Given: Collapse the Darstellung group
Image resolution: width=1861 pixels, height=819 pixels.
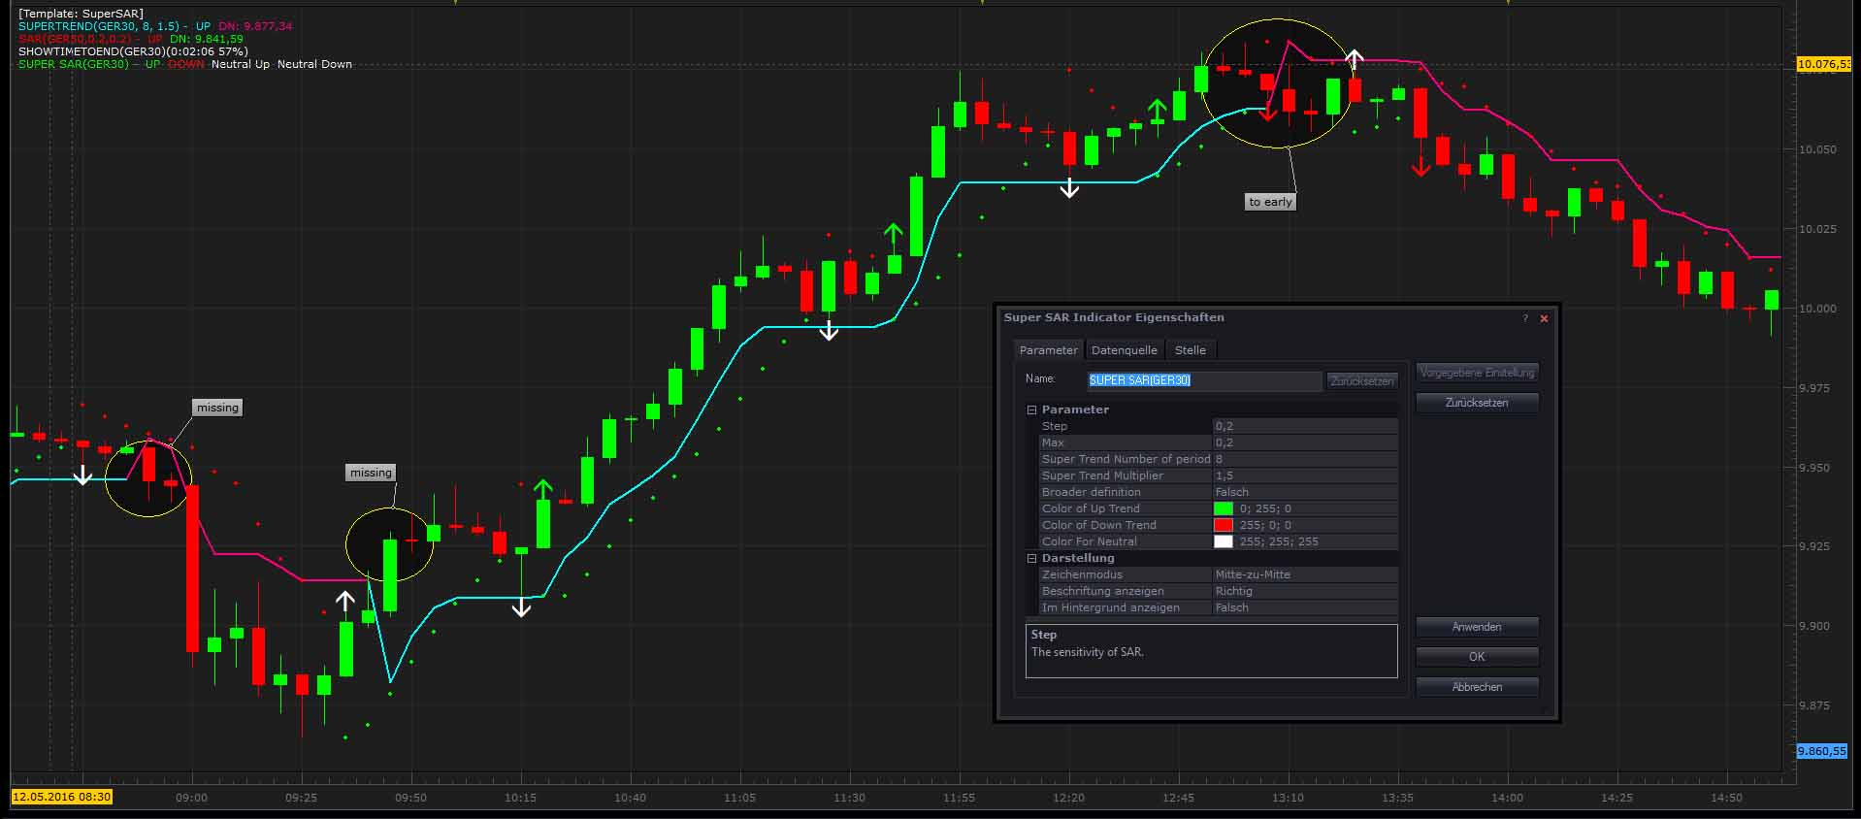Looking at the screenshot, I should coord(1032,558).
